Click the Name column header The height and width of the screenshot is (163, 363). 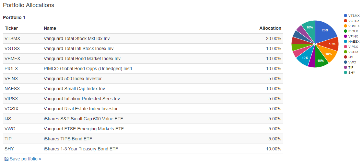(x=50, y=28)
